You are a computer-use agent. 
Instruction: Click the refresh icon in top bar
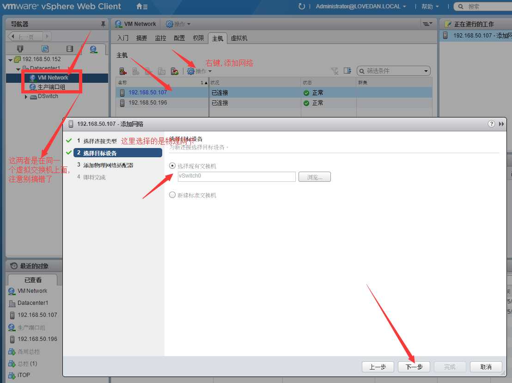(x=301, y=6)
